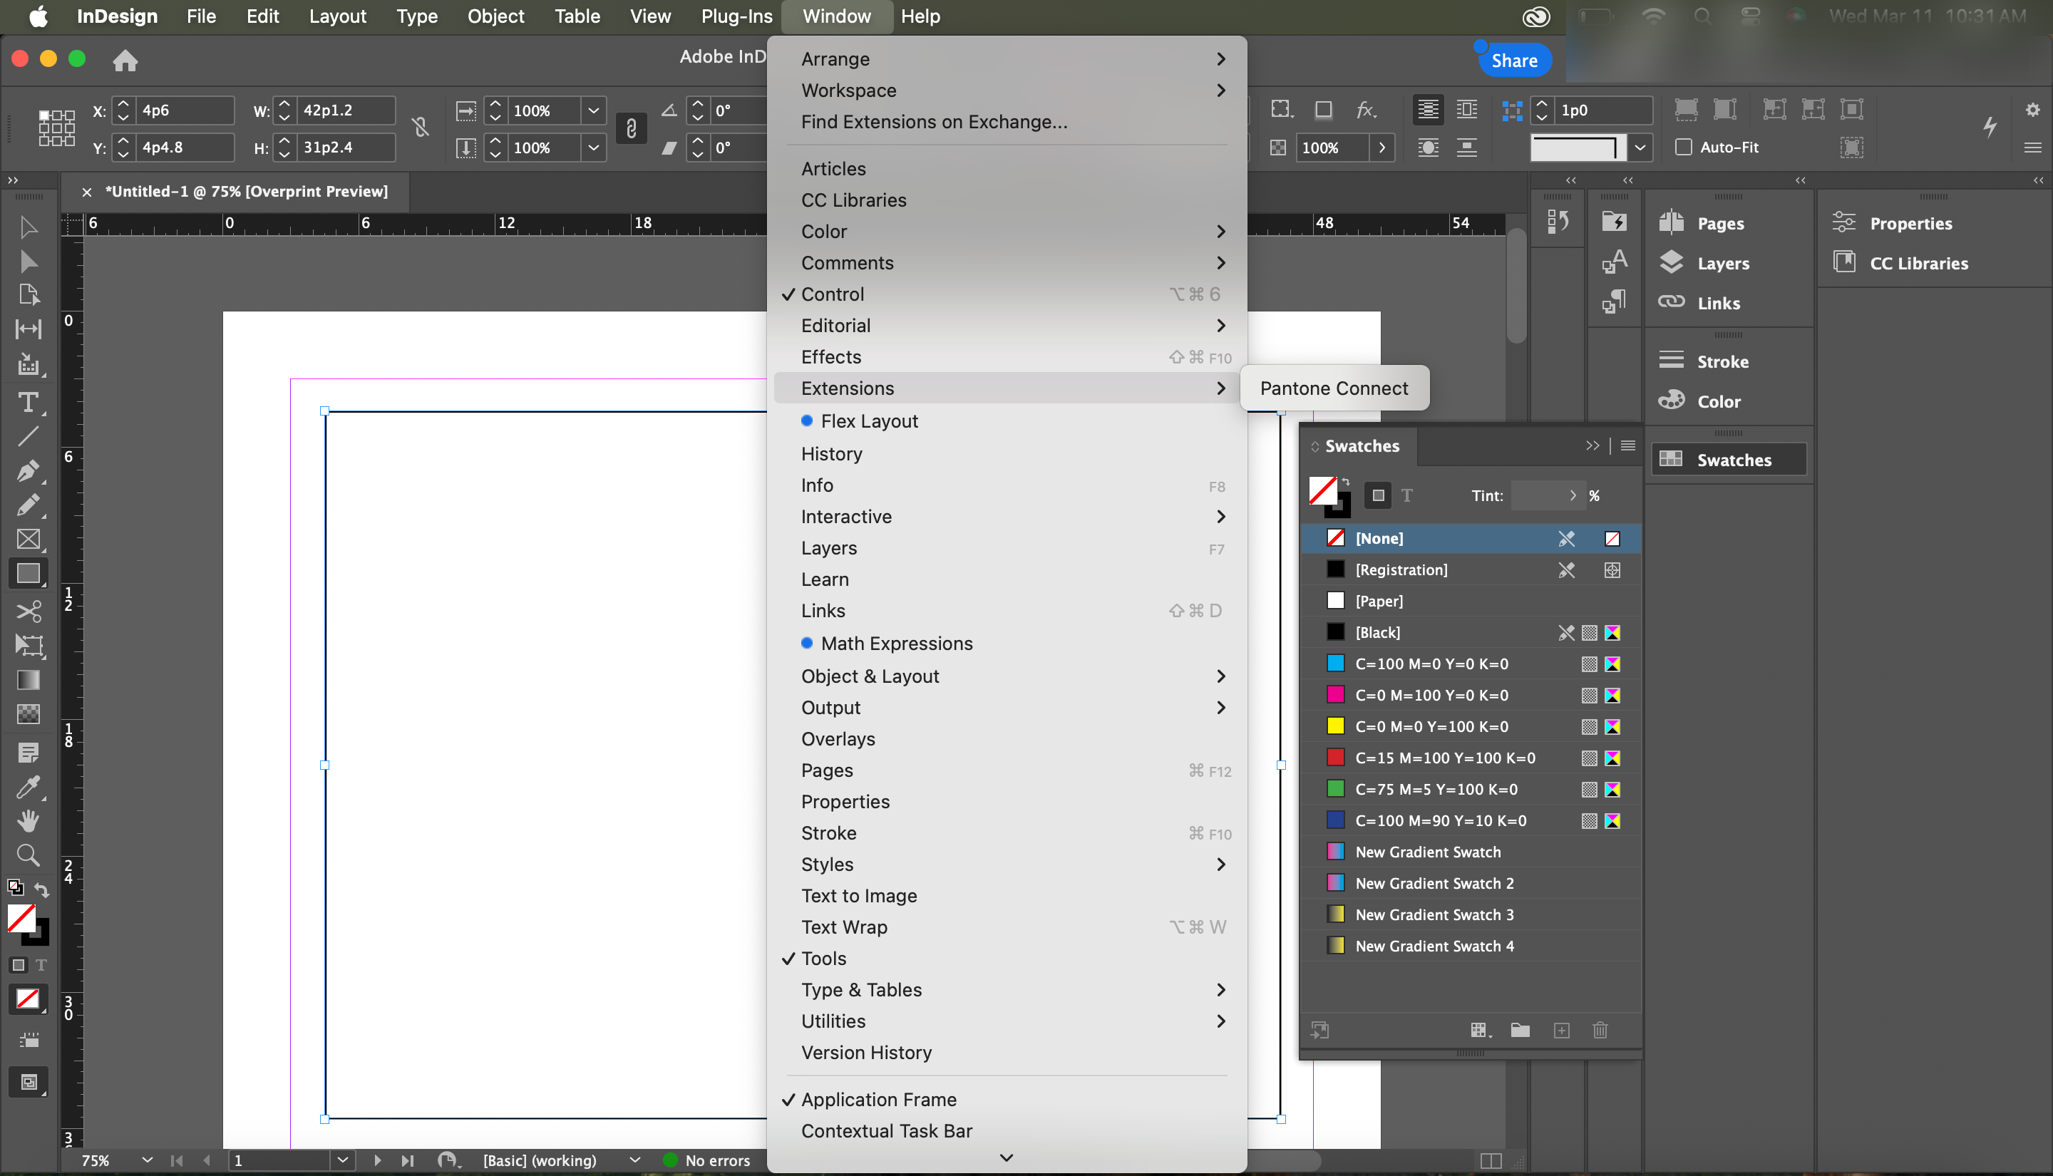
Task: Click the X position input field
Action: coord(184,110)
